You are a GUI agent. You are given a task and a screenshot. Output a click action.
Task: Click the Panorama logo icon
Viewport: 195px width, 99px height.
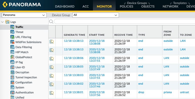coord(5,5)
